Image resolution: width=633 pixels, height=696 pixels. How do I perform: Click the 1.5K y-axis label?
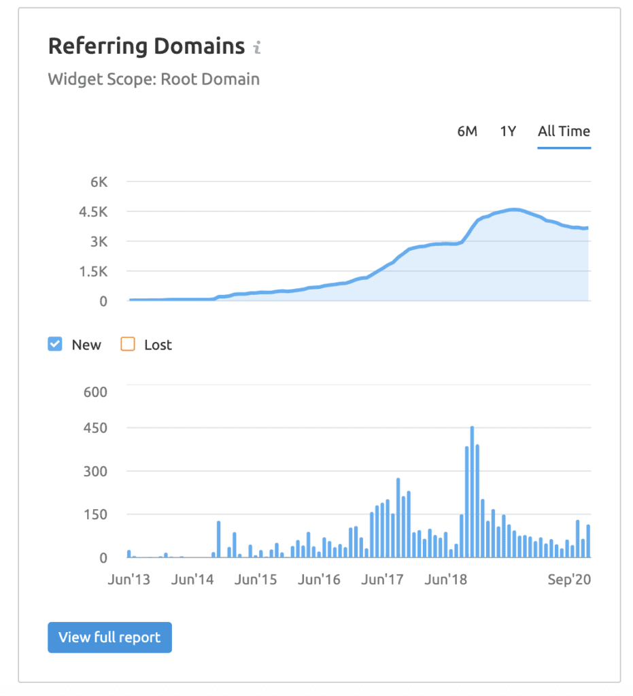(x=93, y=272)
